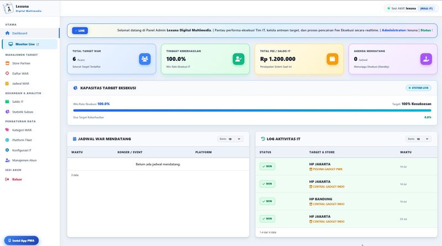Viewport: 442px width, 246px height.
Task: Click the Kapasitas Target Eksekusi pie icon
Action: pos(75,88)
